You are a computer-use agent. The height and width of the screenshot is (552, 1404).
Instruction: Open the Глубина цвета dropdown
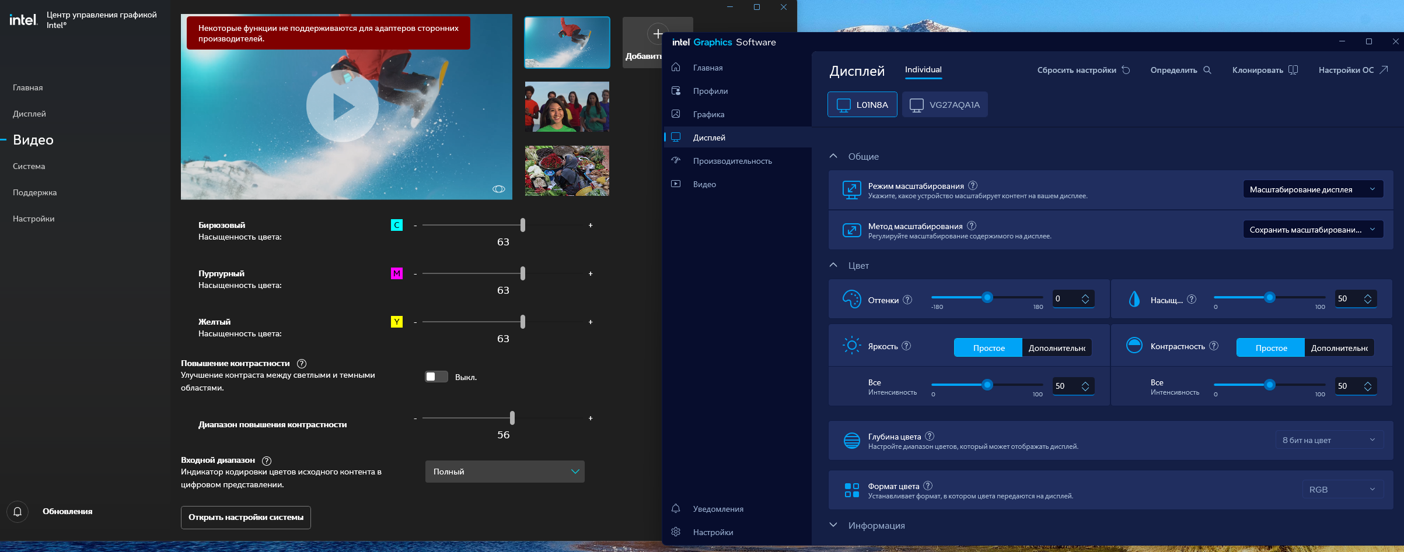tap(1329, 440)
